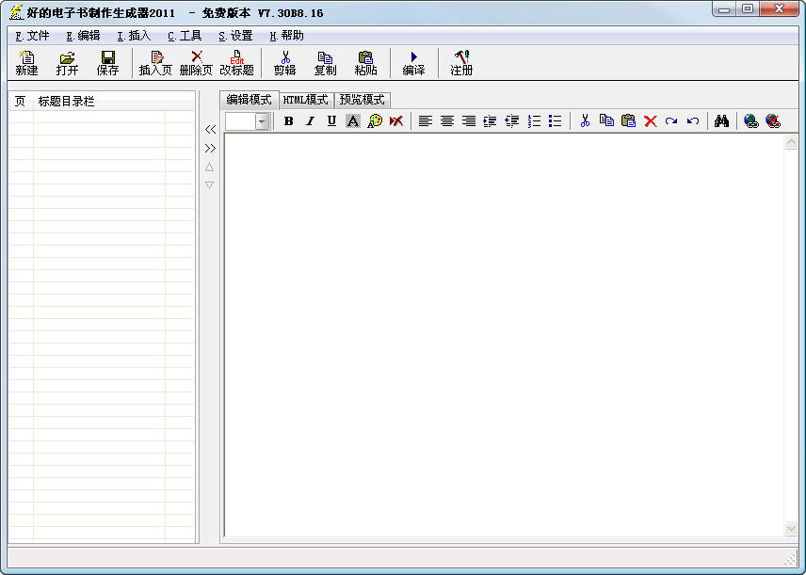Switch to 编辑模式 tab
This screenshot has width=806, height=575.
coord(250,100)
